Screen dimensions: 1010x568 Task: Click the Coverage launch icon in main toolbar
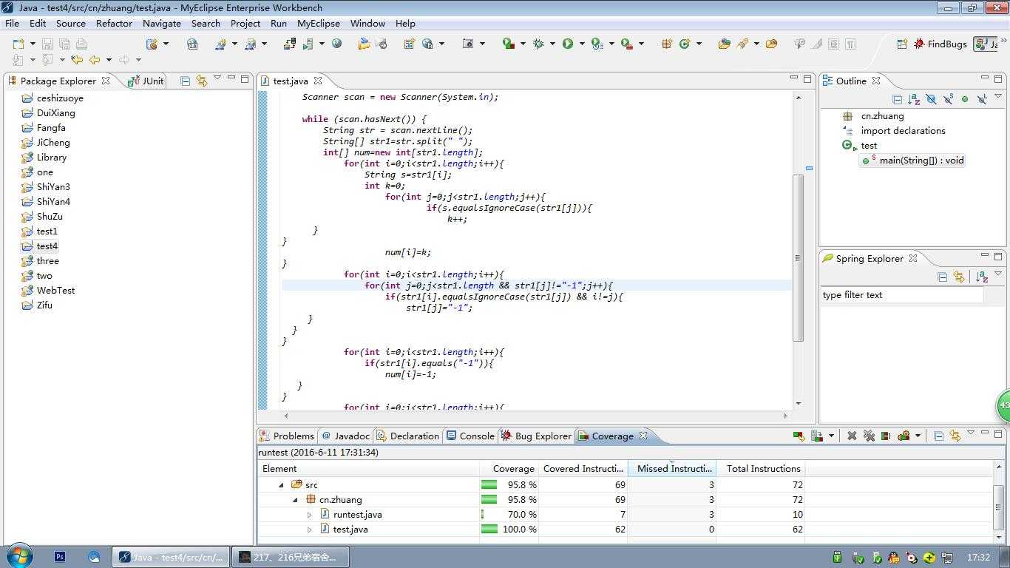tap(509, 44)
